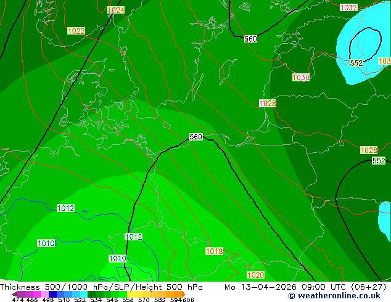The height and width of the screenshot is (302, 391).
Task: Click the 560 height label near top
Action: 250,39
